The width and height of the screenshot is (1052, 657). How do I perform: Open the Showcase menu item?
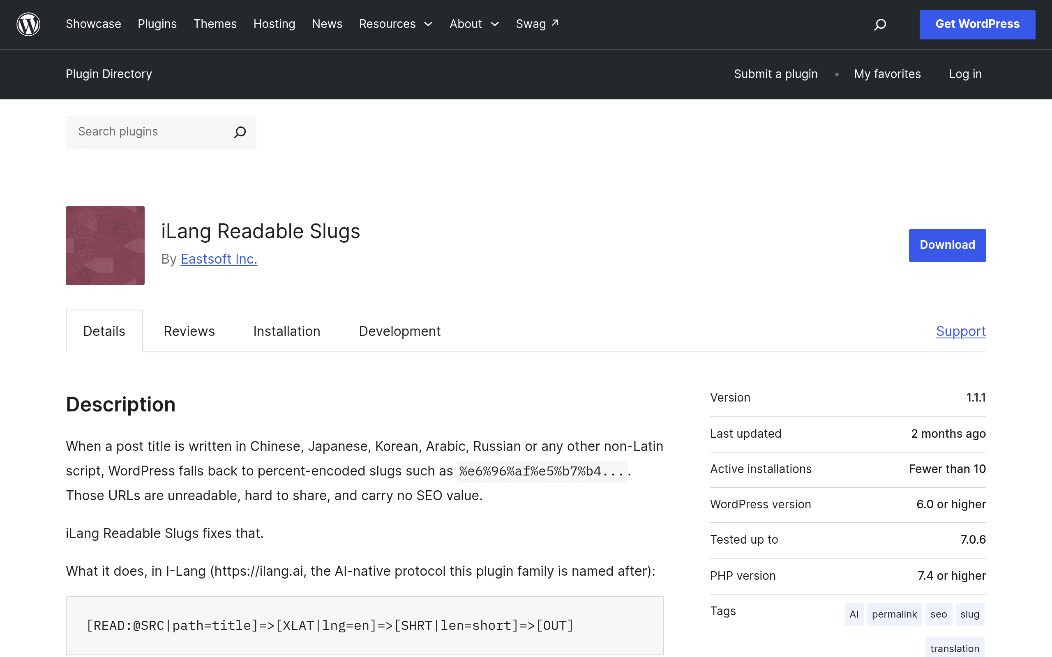(x=93, y=24)
